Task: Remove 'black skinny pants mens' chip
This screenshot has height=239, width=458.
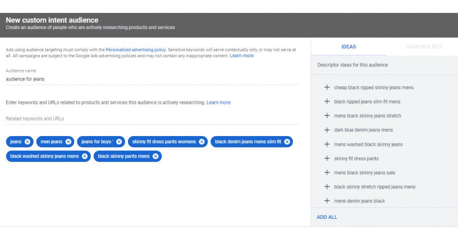Action: pos(155,156)
